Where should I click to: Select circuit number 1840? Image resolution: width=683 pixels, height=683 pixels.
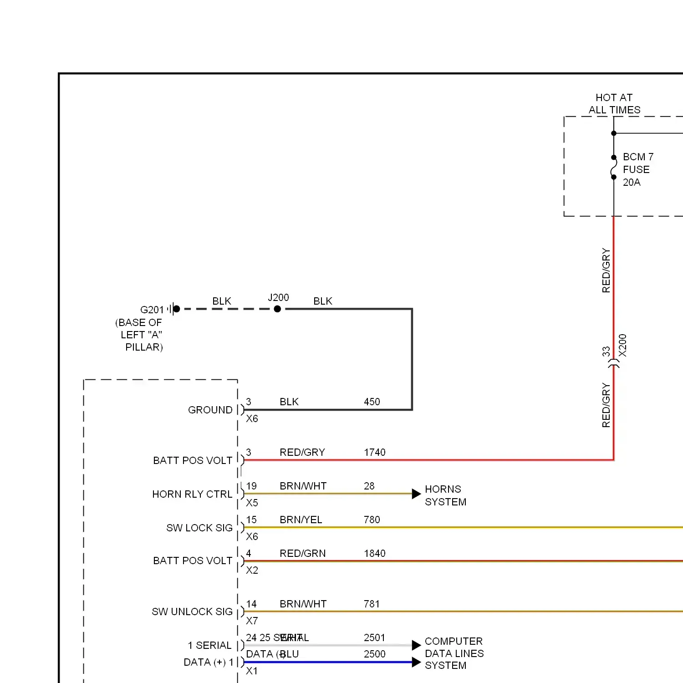pyautogui.click(x=375, y=553)
